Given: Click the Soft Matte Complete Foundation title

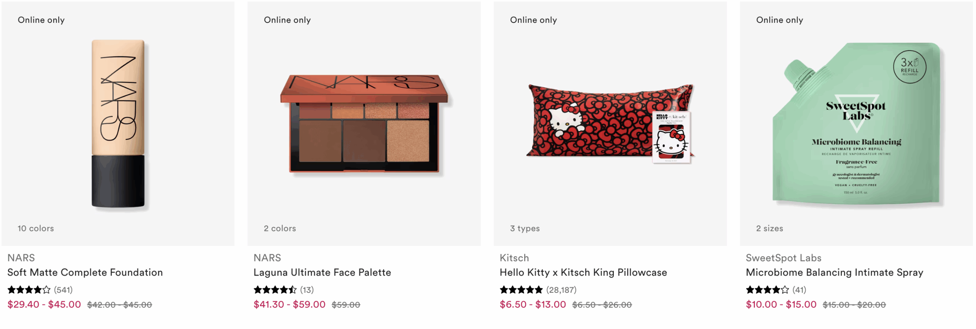Looking at the screenshot, I should (85, 272).
